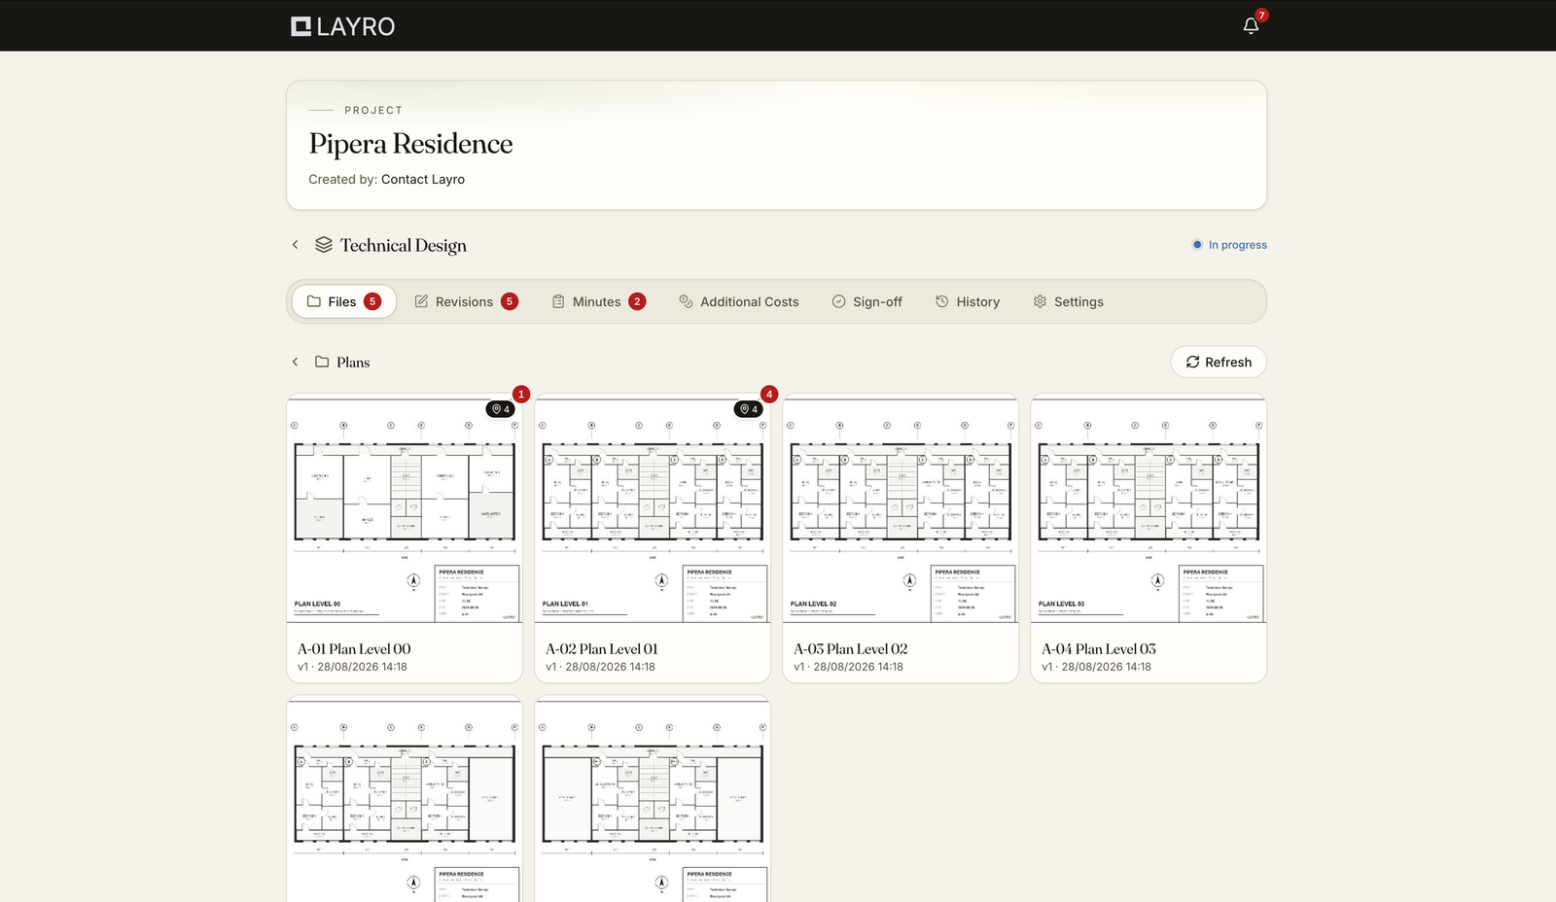Click pin count badge on A-02 plan
Viewport: 1556px width, 902px height.
(749, 409)
